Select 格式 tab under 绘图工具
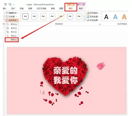This screenshot has height=116, width=132. coord(71,9)
